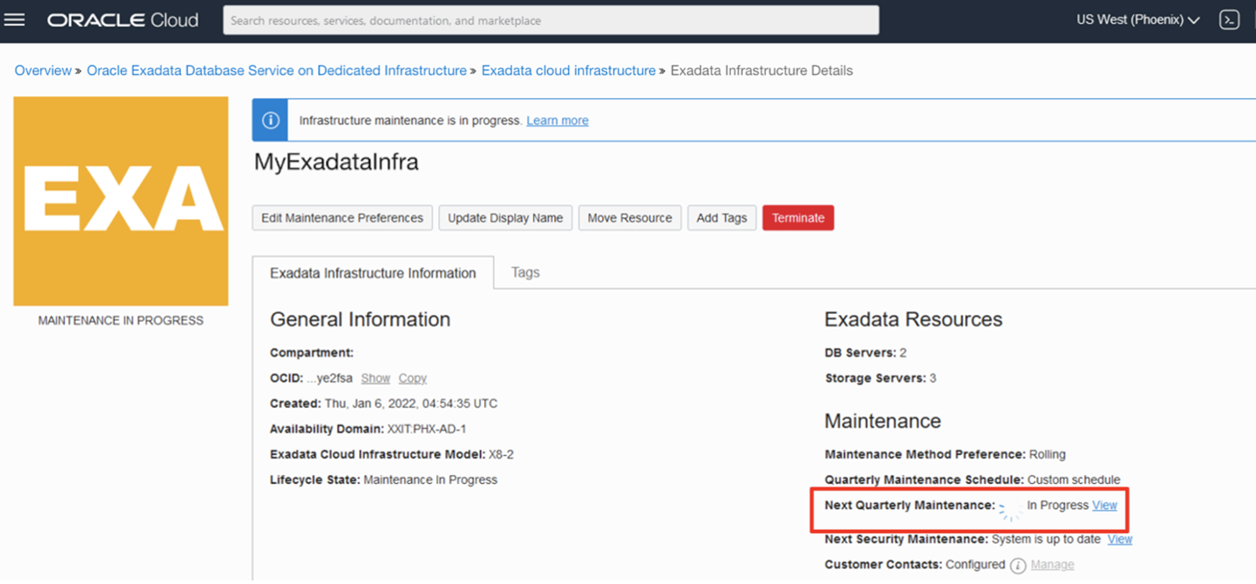
Task: Click the DB Servers count
Action: click(903, 353)
